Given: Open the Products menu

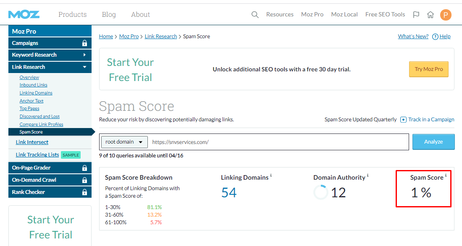Looking at the screenshot, I should tap(73, 14).
